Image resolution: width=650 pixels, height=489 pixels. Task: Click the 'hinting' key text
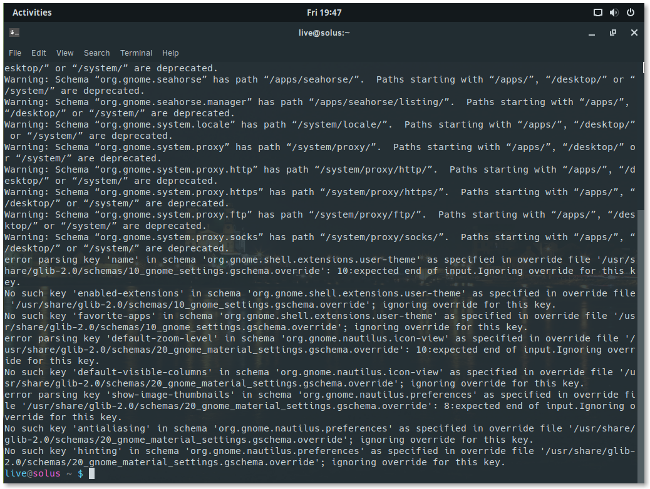(98, 451)
